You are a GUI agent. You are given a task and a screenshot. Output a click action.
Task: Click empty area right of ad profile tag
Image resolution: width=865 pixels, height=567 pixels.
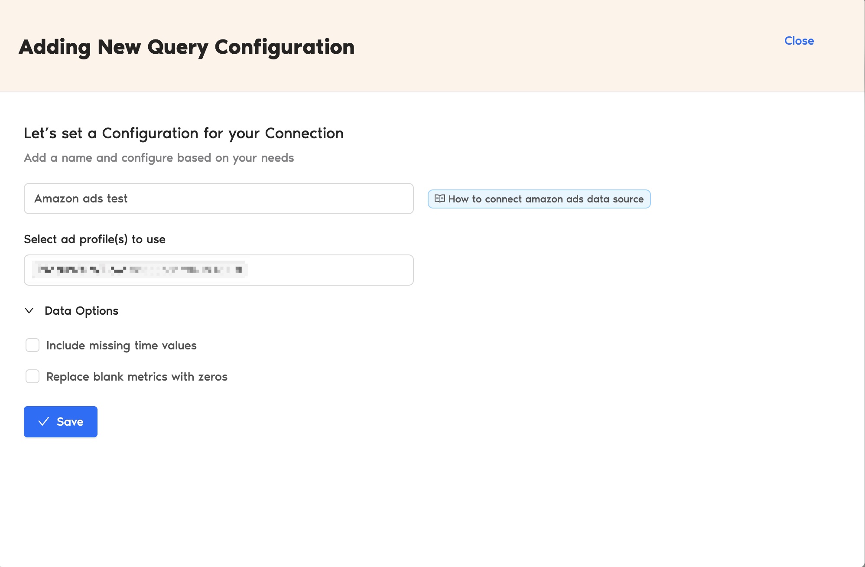[329, 270]
